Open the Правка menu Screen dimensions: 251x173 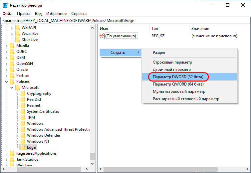coord(24,14)
